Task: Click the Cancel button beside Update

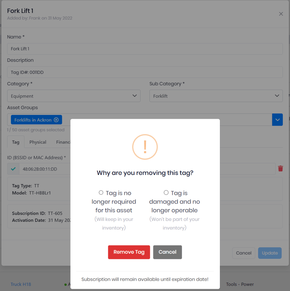Action: pyautogui.click(x=244, y=253)
